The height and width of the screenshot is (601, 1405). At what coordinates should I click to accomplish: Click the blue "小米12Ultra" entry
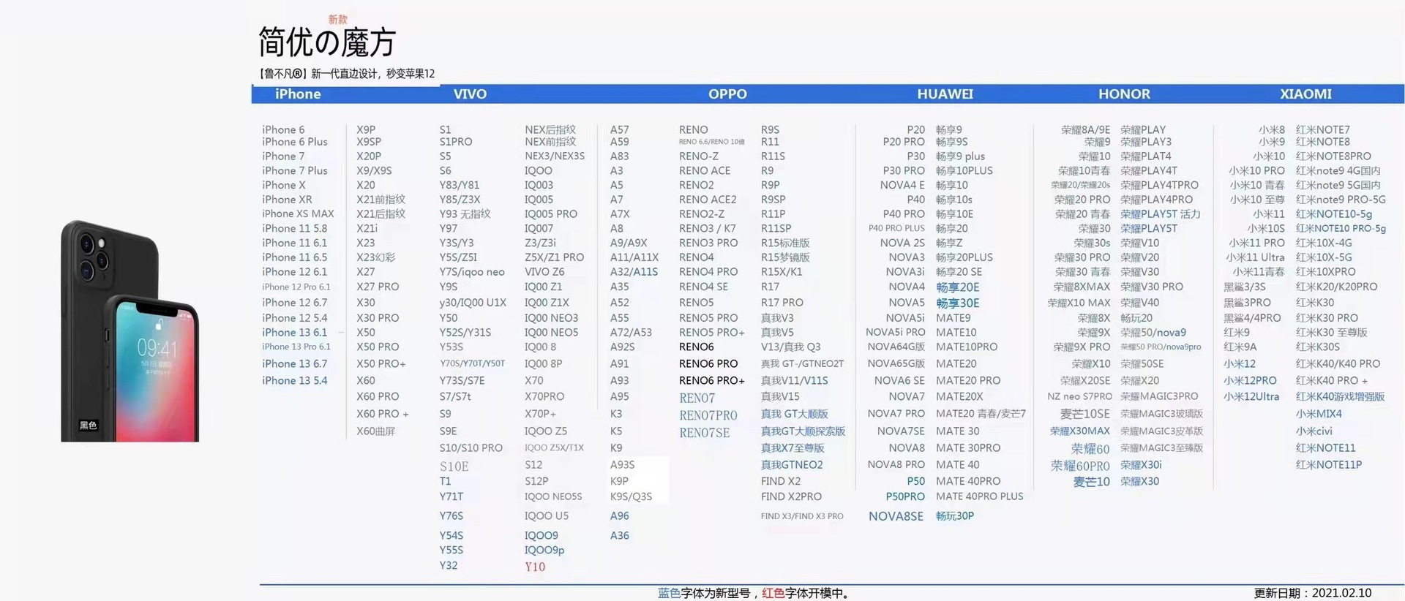pyautogui.click(x=1251, y=396)
